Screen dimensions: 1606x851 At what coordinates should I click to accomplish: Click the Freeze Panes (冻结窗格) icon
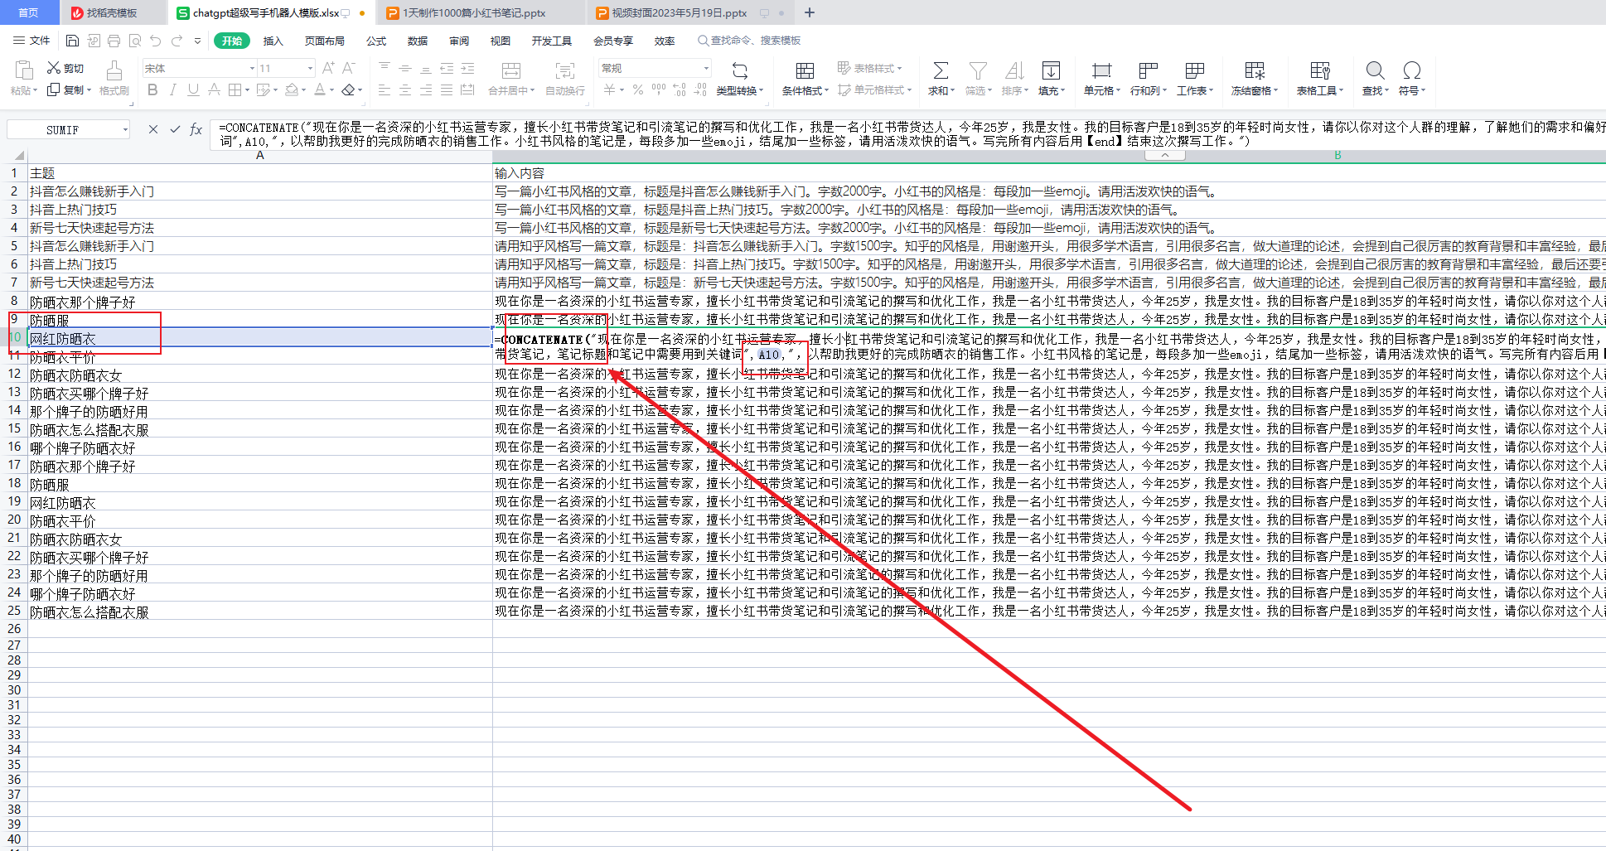coord(1255,71)
